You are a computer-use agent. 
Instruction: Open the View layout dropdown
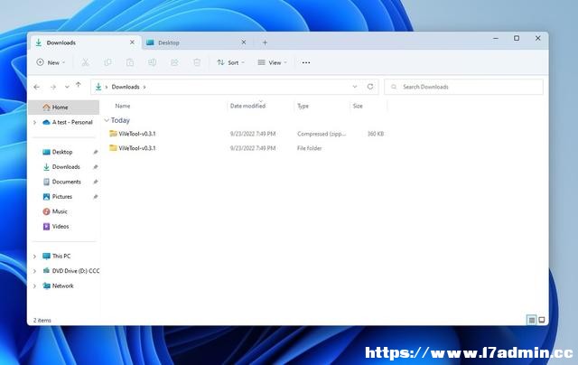tap(273, 62)
